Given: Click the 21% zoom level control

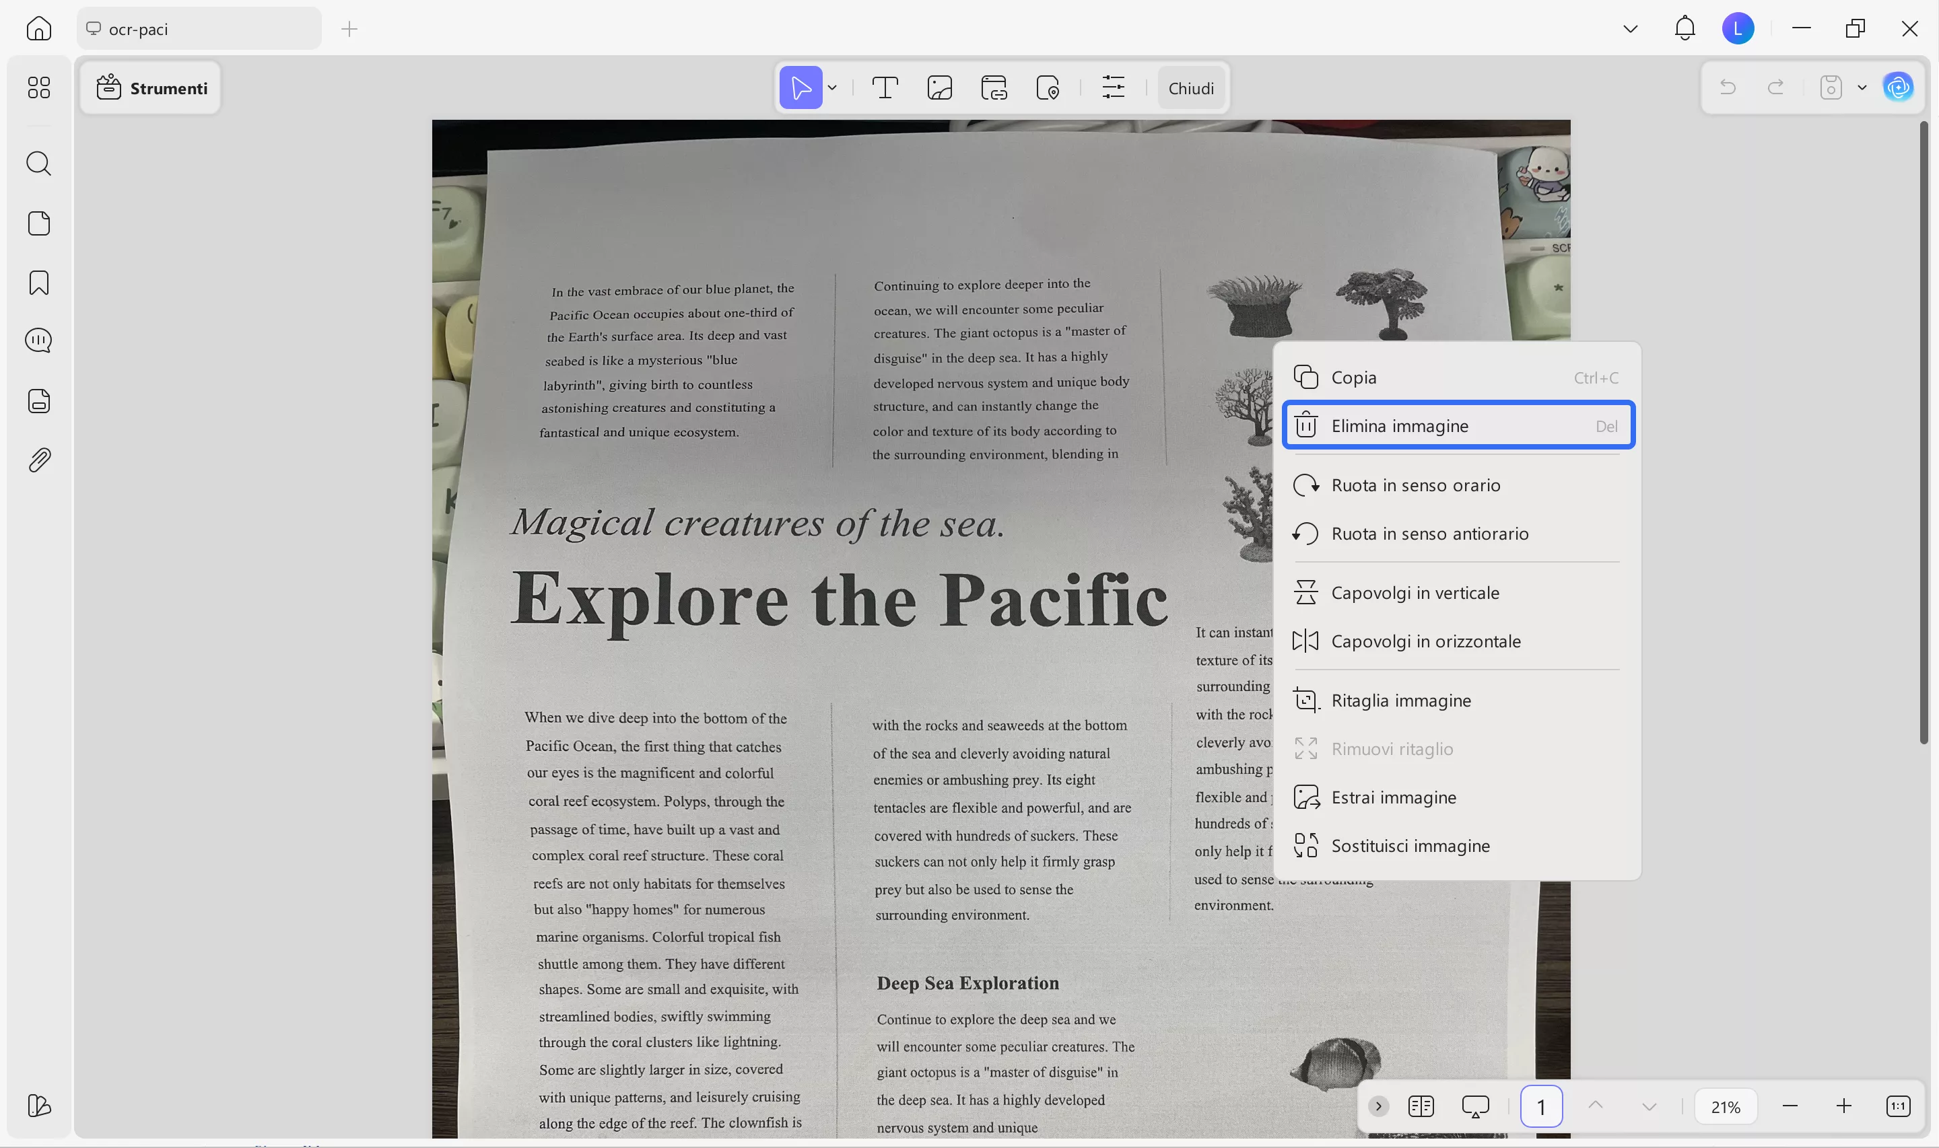Looking at the screenshot, I should (x=1726, y=1106).
